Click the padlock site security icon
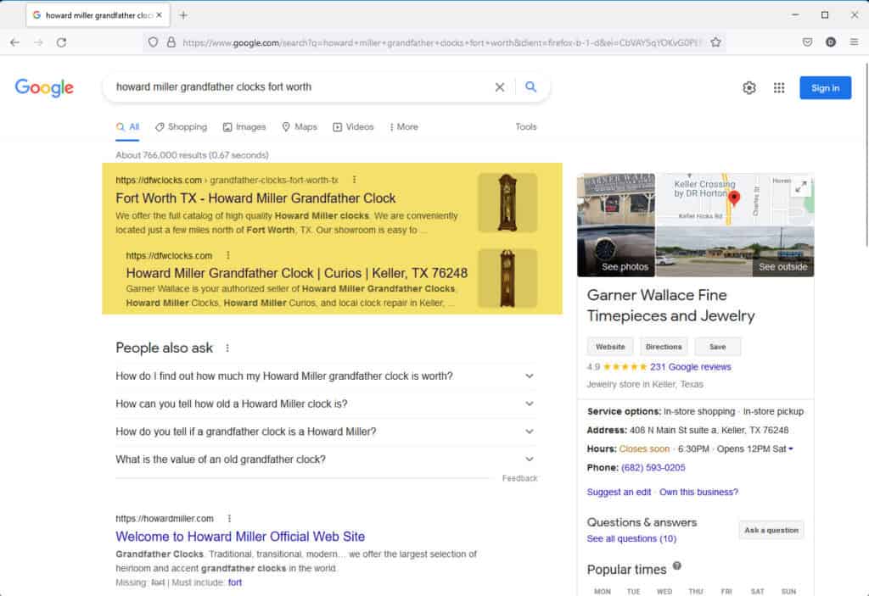 pyautogui.click(x=171, y=42)
